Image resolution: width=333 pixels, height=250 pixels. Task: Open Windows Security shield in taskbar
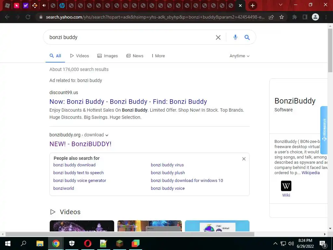[x=72, y=243]
